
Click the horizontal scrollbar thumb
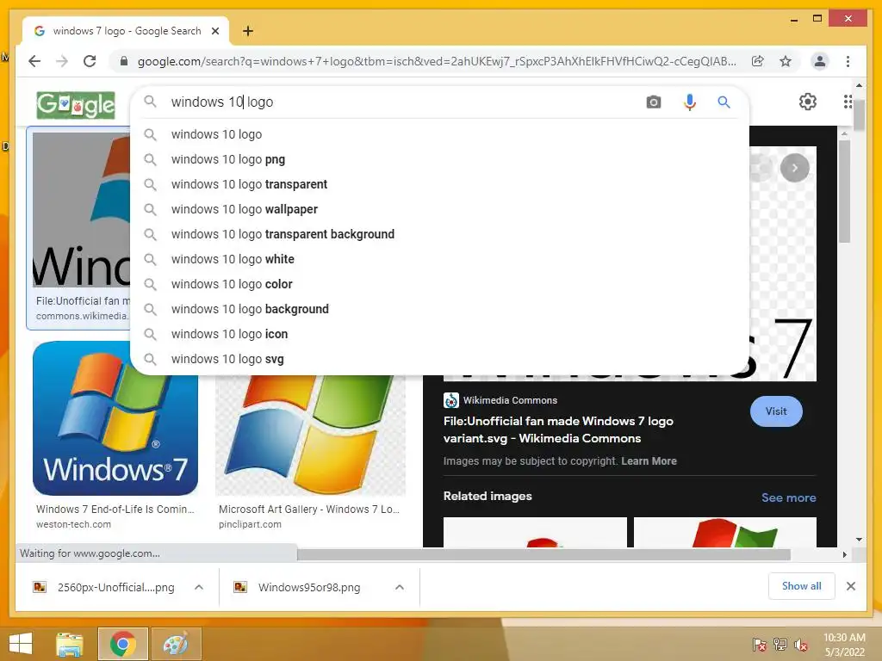[543, 555]
